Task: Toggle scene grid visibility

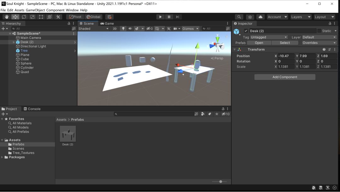Action: point(157,29)
